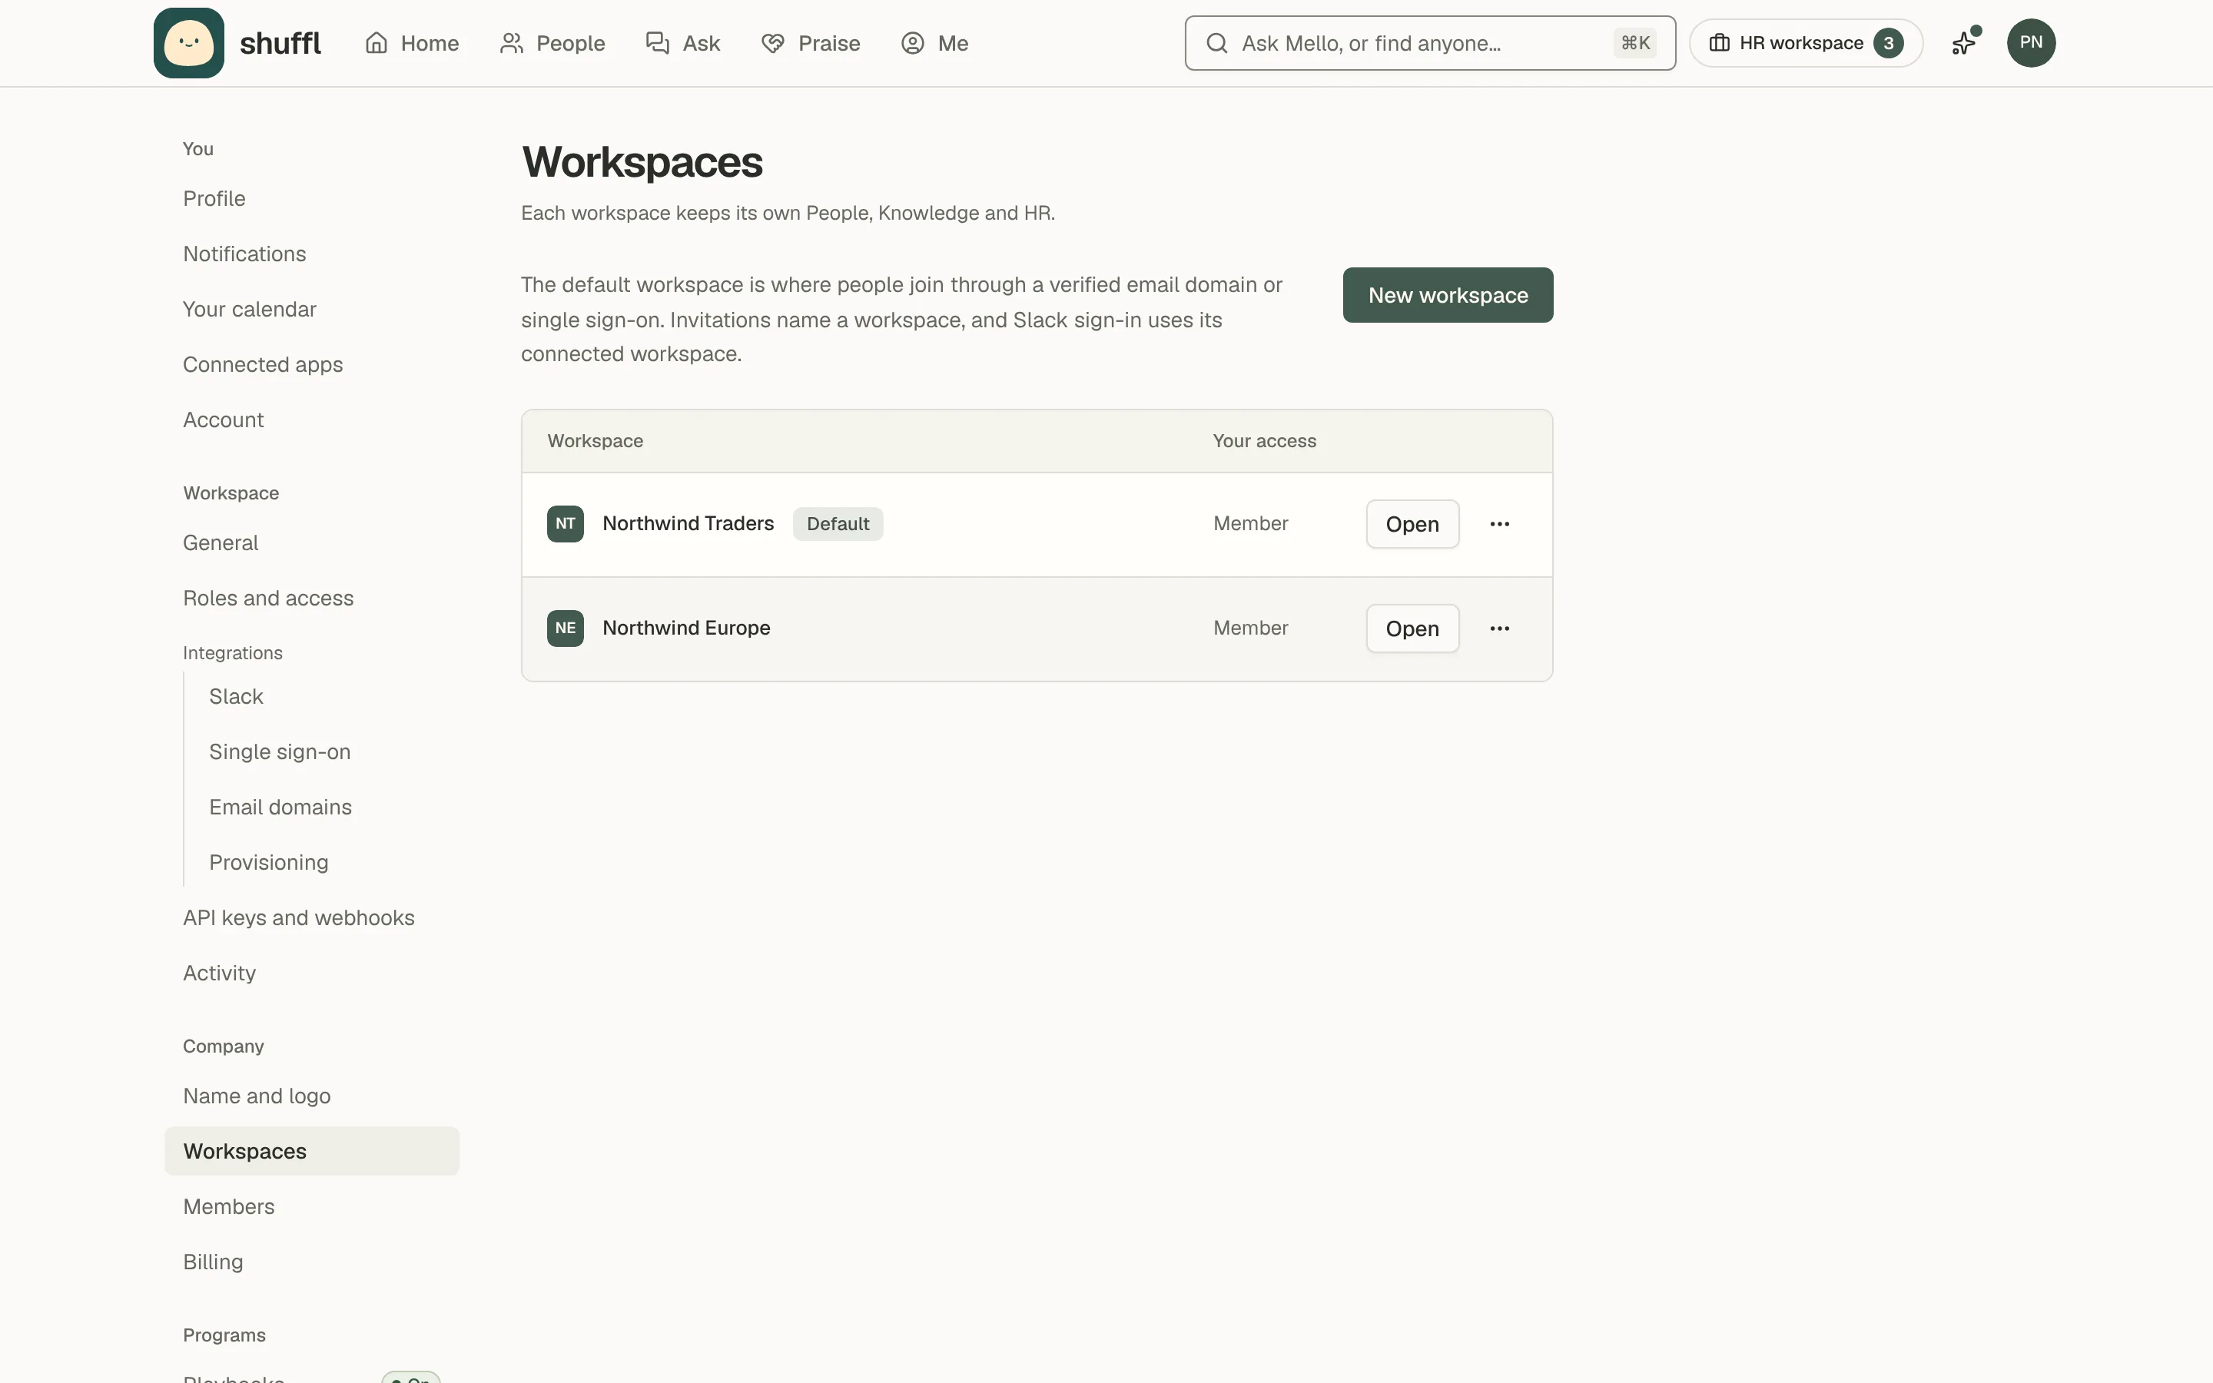Click the Northwind Traders workspace name

pos(688,523)
